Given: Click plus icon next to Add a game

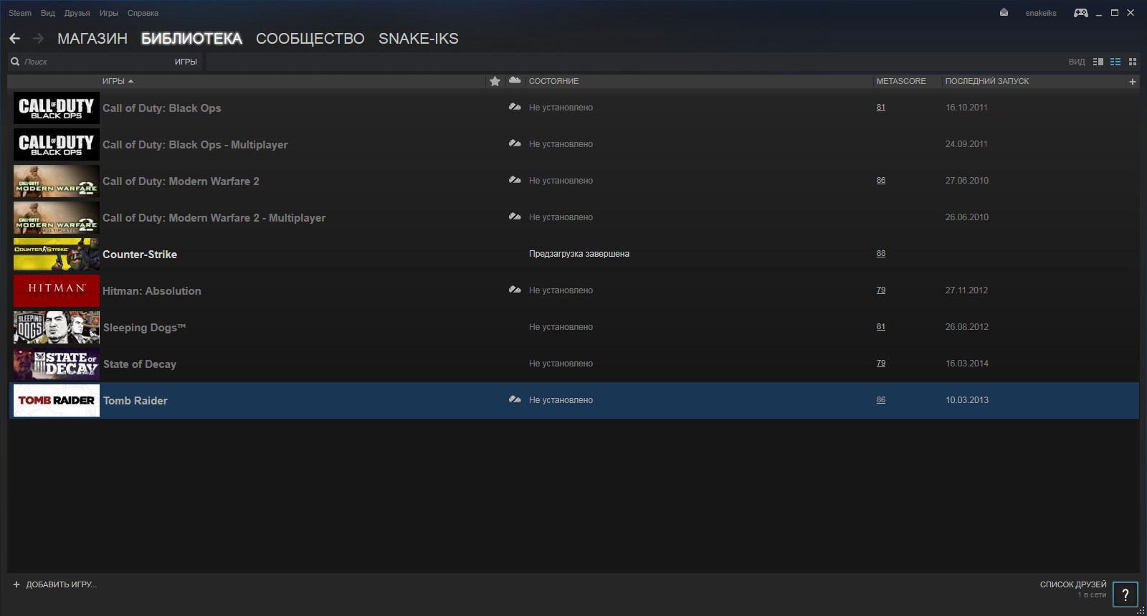Looking at the screenshot, I should pyautogui.click(x=16, y=584).
